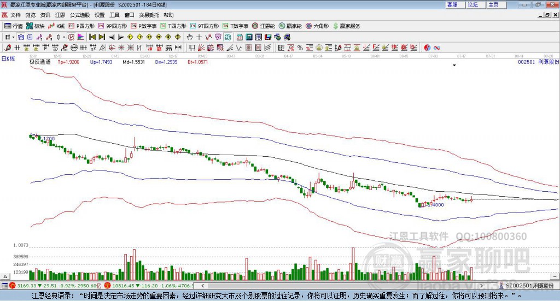This screenshot has height=301, width=560.
Task: Select the circular target cycle tool
Action: (x=112, y=48)
